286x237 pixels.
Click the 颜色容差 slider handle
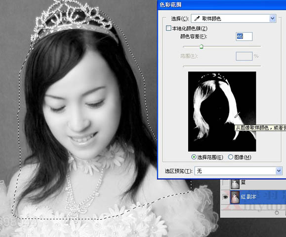click(202, 46)
